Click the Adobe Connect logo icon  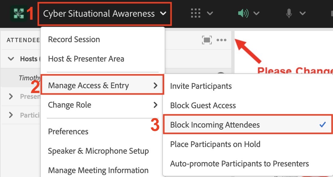point(18,14)
